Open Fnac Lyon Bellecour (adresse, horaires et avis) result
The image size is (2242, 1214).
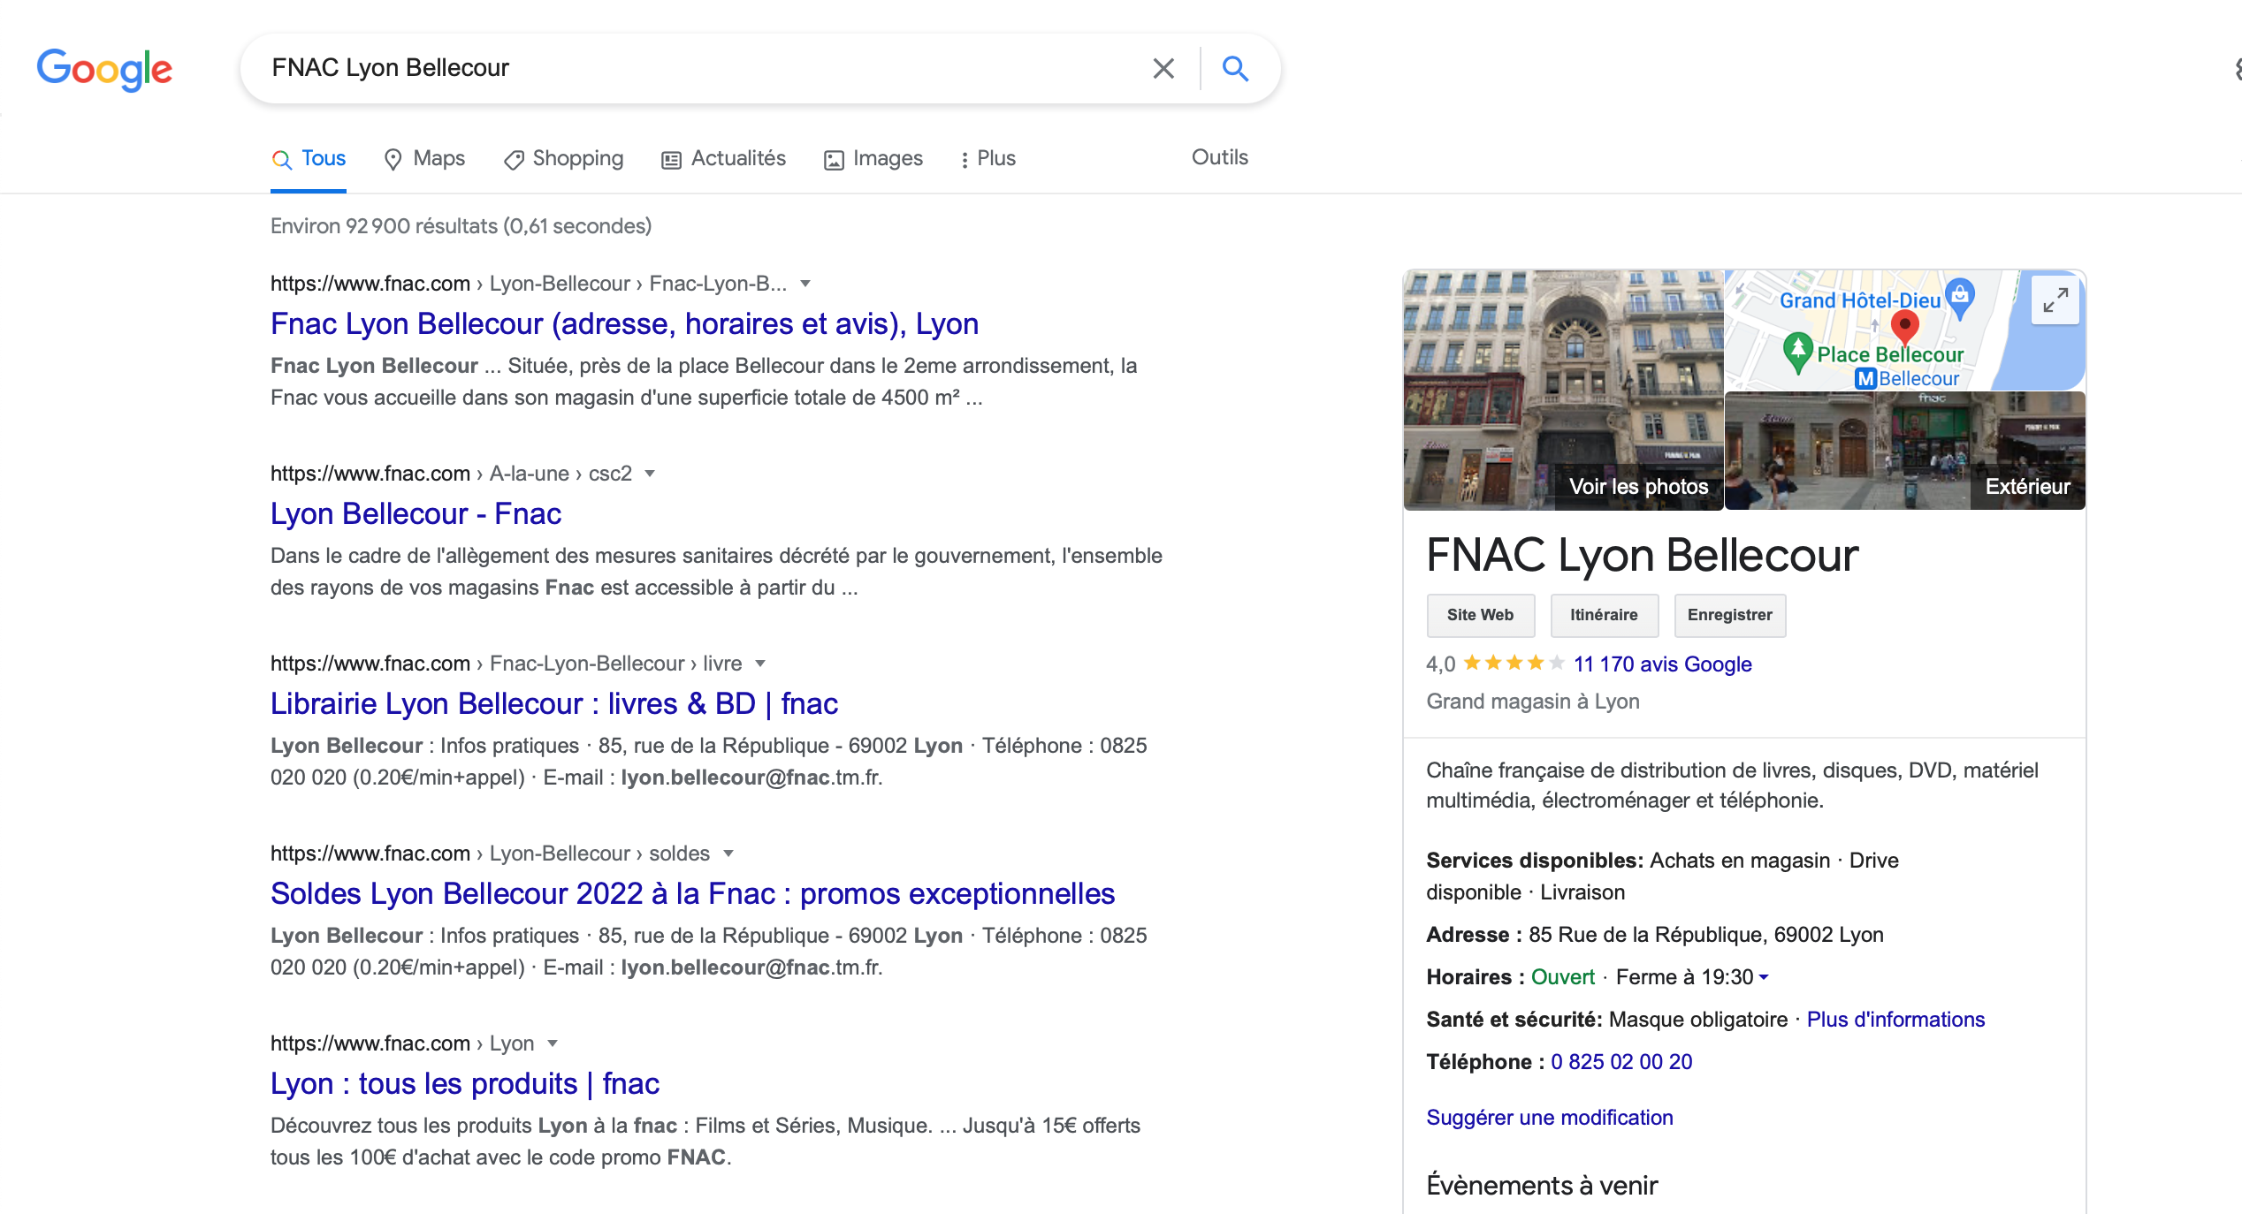[x=624, y=324]
